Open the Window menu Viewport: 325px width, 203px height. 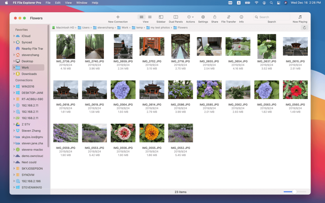(x=82, y=3)
